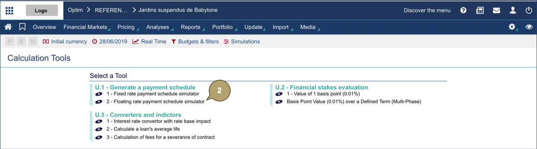
Task: Click U.3 - Converters and indictors heading
Action: (138, 115)
